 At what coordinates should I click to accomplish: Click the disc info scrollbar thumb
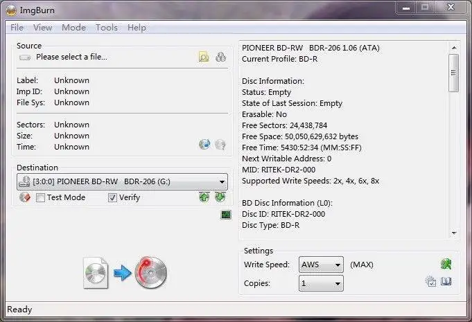454,73
